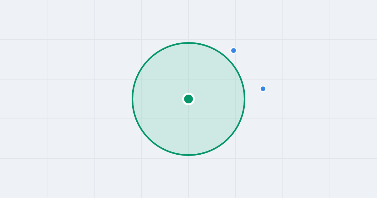Click the lower blue point marker

pyautogui.click(x=263, y=89)
